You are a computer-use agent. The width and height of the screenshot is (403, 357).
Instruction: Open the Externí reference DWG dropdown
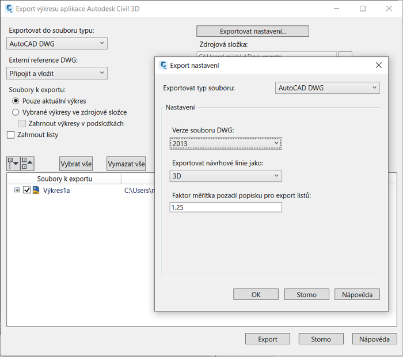[x=58, y=73]
